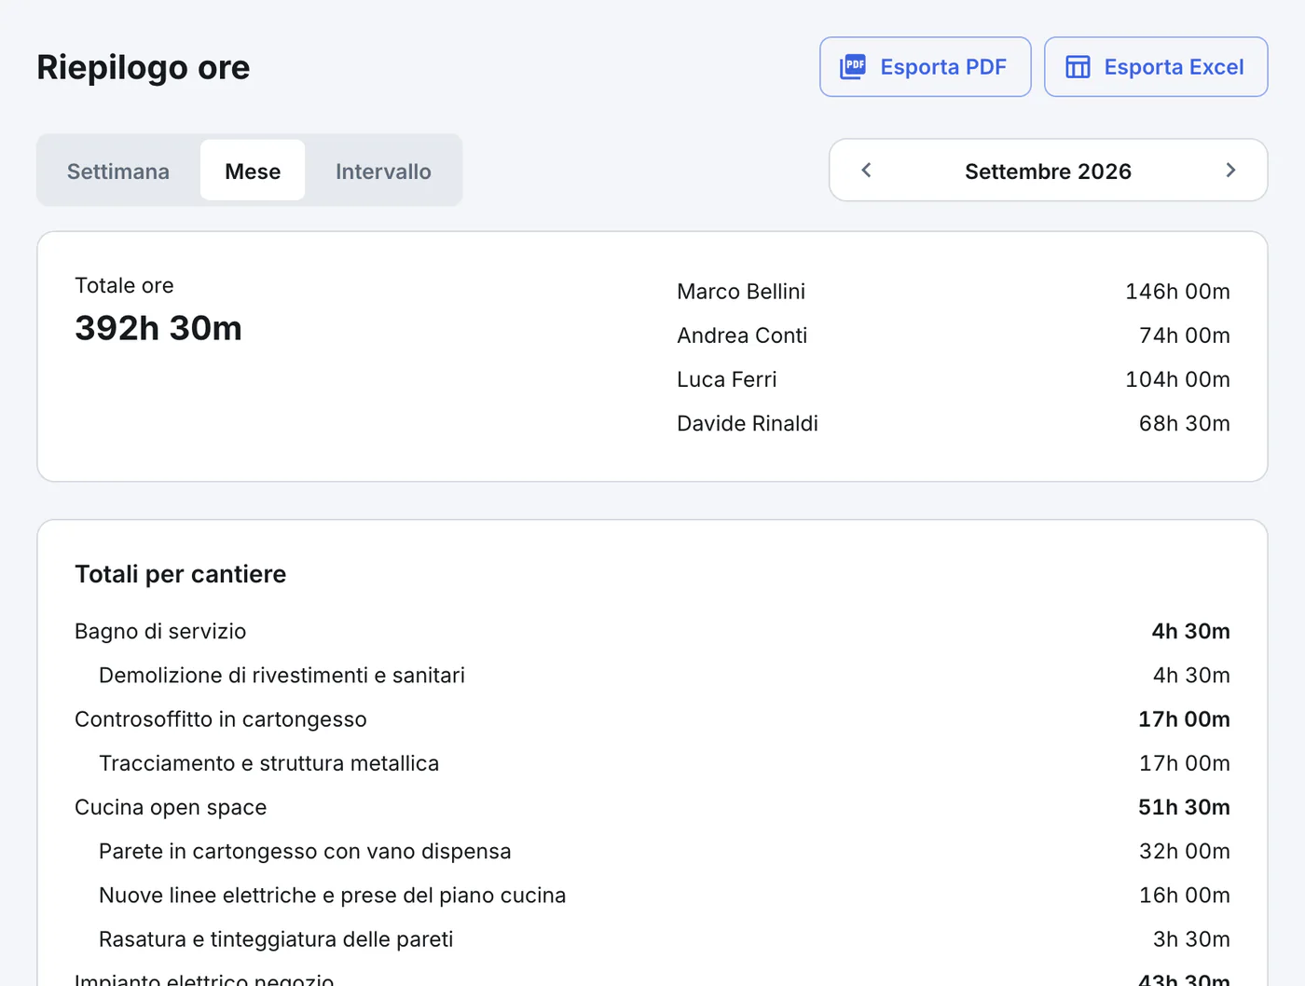Select Davide Rinaldi in the summary
The image size is (1305, 986).
click(748, 423)
